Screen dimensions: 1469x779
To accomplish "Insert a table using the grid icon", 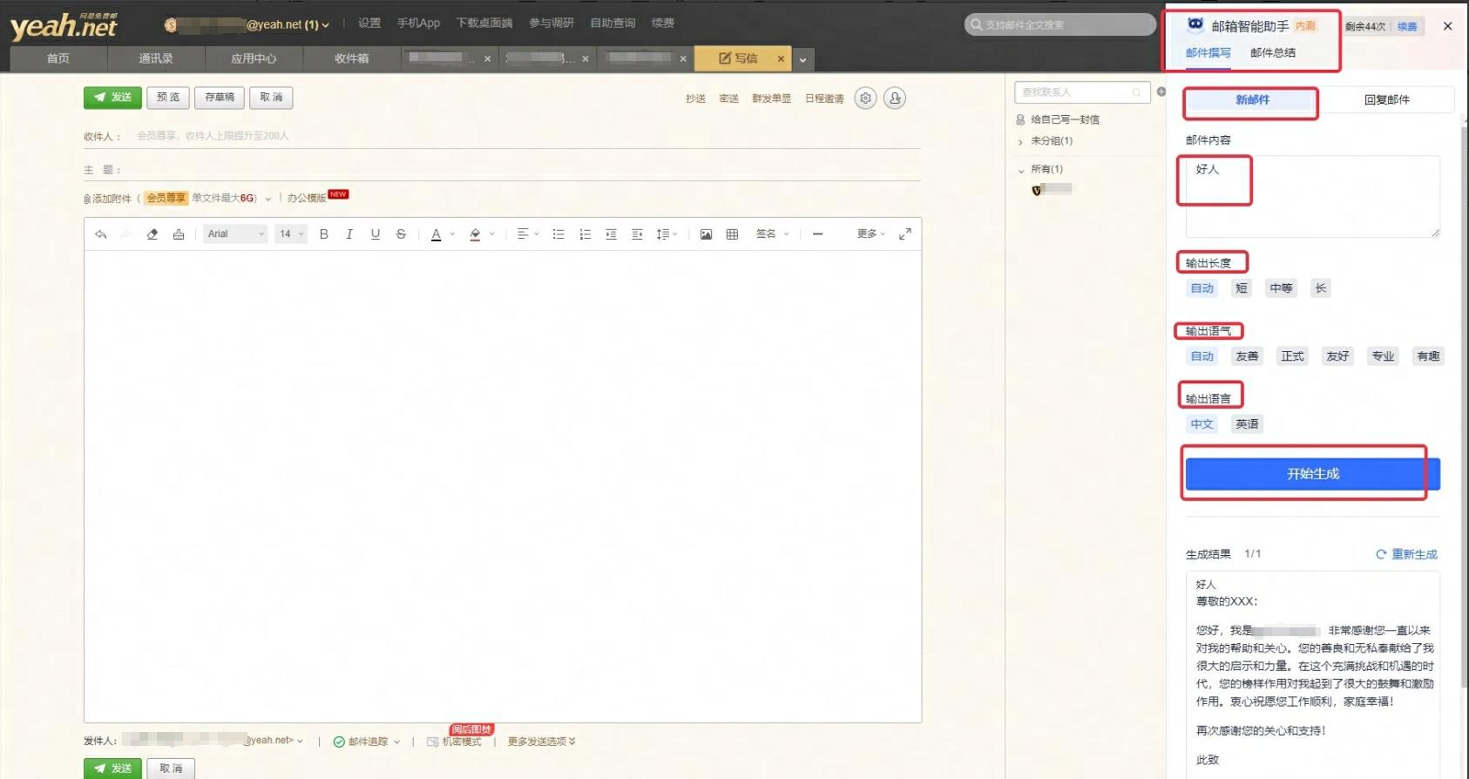I will tap(732, 234).
